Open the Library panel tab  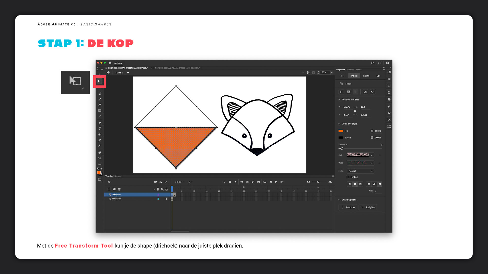(350, 70)
